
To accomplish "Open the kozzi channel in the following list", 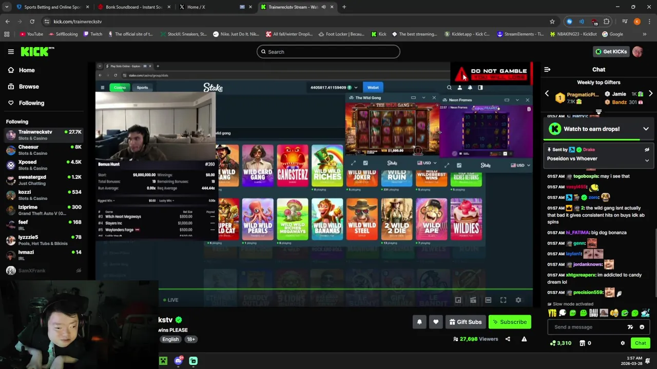I will click(44, 195).
